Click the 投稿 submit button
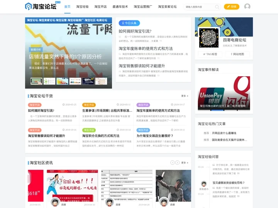 click(232, 7)
